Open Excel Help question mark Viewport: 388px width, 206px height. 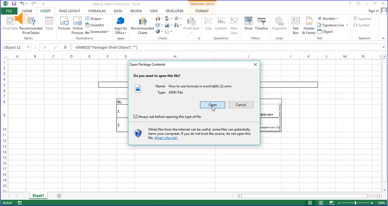tap(350, 4)
